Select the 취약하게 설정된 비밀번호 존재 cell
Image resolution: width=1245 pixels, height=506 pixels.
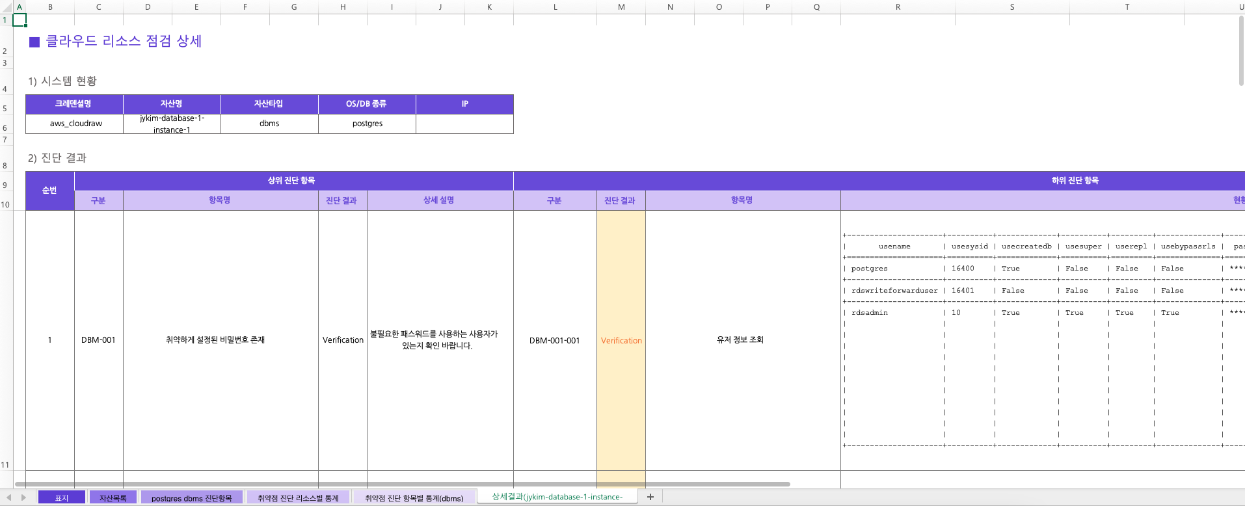(x=215, y=340)
